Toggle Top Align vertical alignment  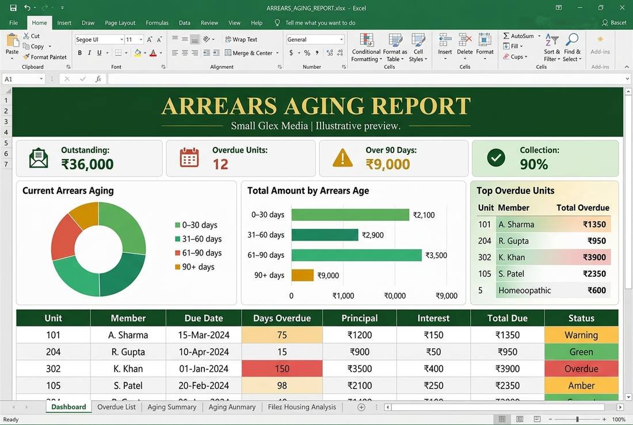tap(175, 39)
